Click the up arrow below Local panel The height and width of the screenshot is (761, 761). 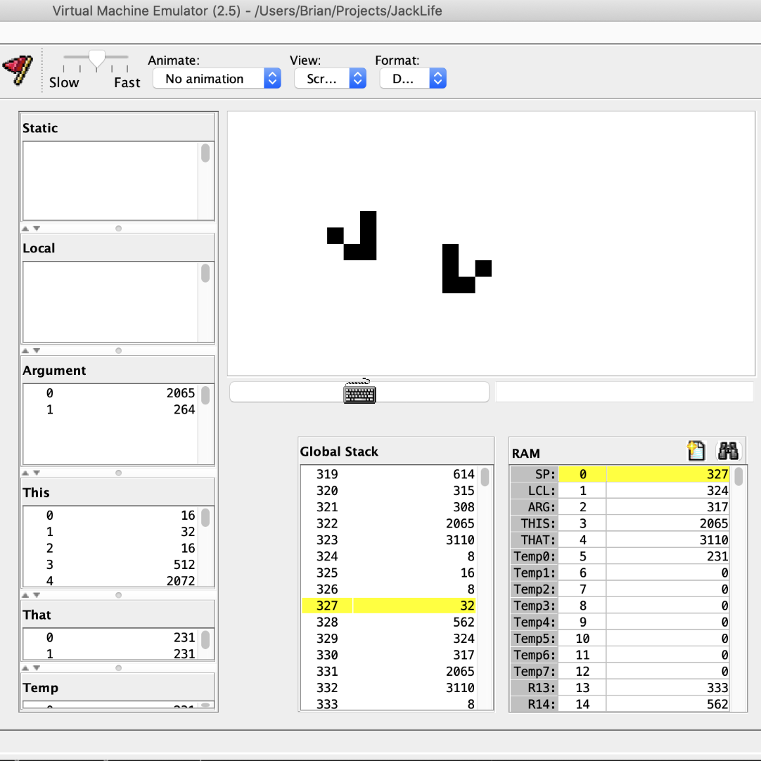[25, 350]
